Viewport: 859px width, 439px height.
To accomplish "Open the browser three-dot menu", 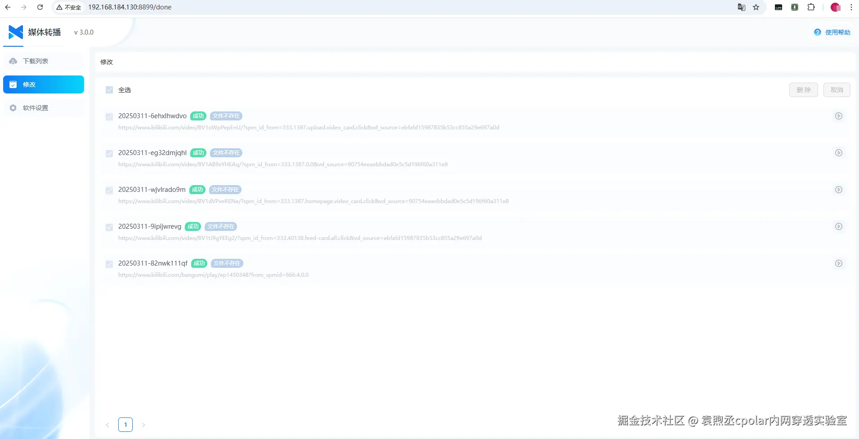I will coord(851,7).
